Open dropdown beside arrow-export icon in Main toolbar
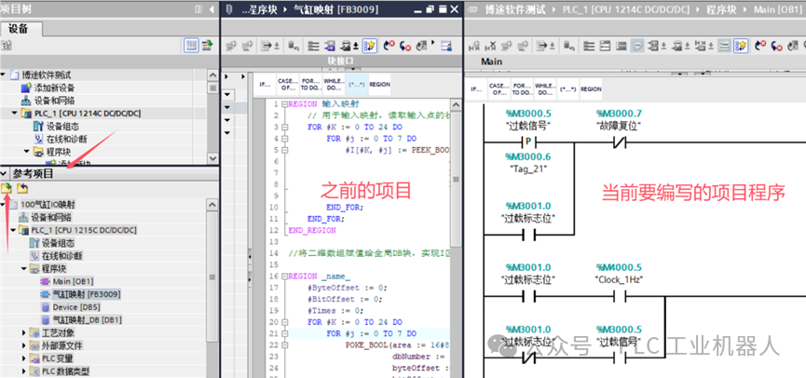This screenshot has height=378, width=806. coord(553,46)
